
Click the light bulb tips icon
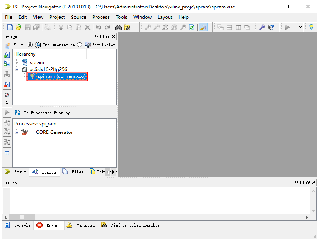click(x=311, y=27)
